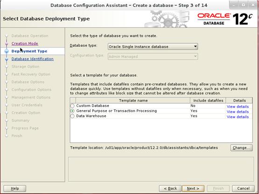Screen dimensions: 259x194
Task: Click the Oracle 12c Database logo
Action: [225, 19]
